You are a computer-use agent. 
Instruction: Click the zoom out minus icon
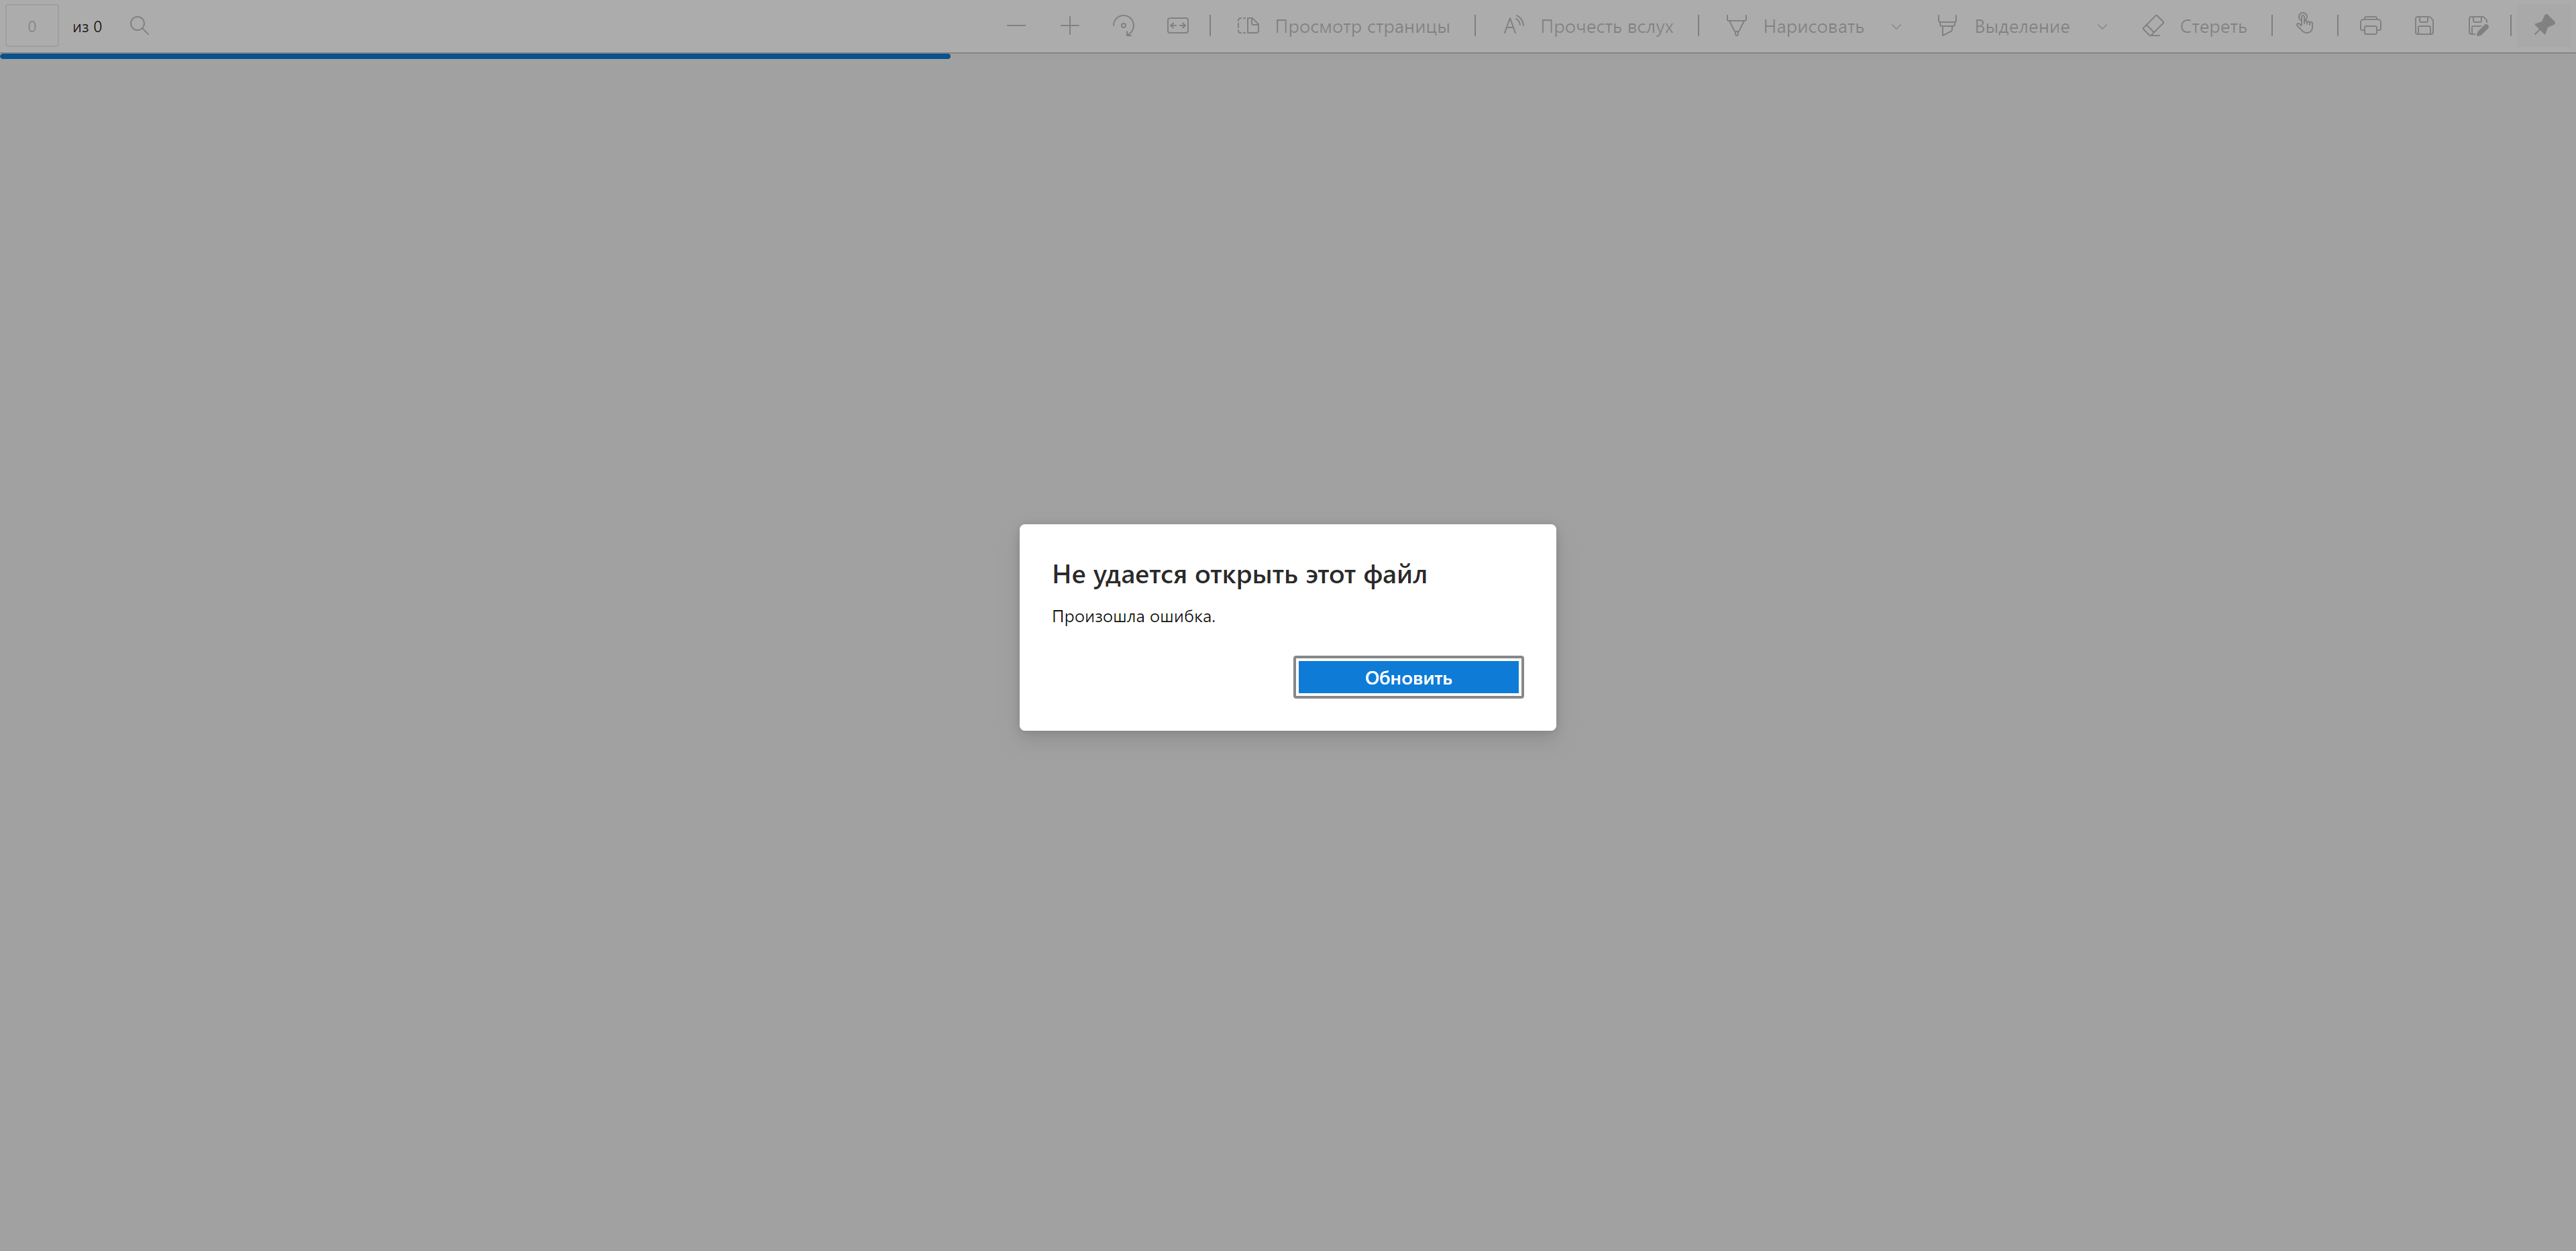[x=1016, y=26]
